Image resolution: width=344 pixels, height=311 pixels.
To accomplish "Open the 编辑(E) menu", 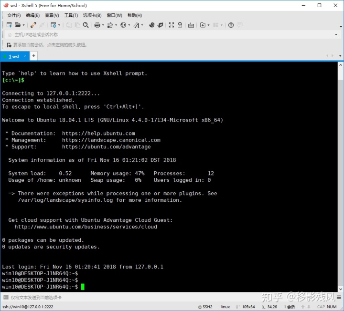I will [x=32, y=15].
